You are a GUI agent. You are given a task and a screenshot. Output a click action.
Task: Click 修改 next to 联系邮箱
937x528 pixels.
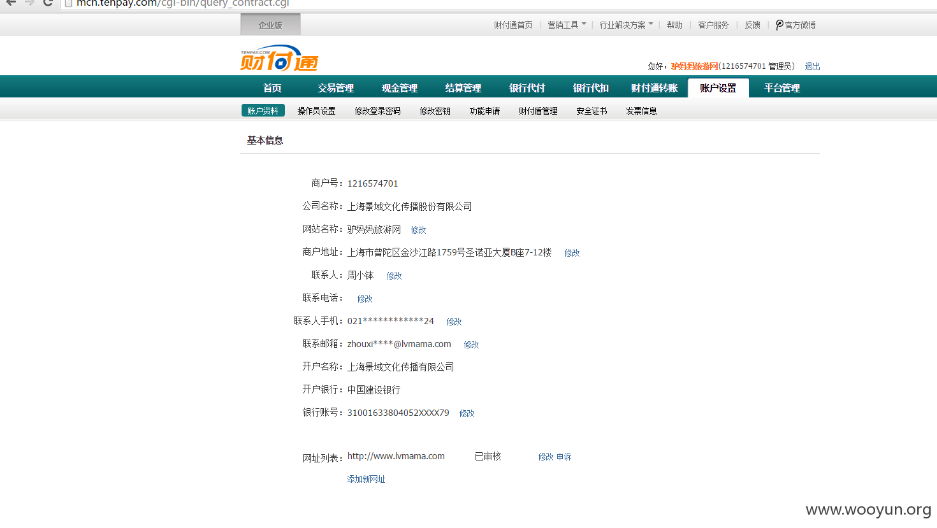point(471,345)
